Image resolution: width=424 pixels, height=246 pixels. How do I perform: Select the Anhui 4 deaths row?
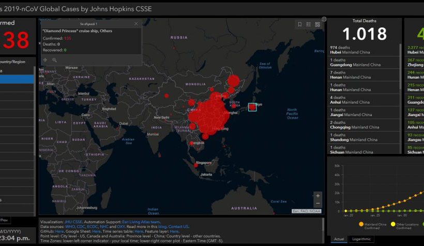click(x=364, y=100)
